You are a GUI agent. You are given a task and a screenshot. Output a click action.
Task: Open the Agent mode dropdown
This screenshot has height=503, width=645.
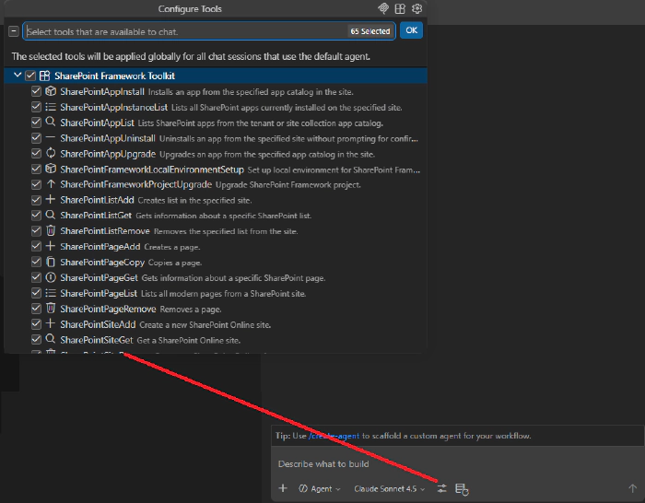[x=320, y=488]
